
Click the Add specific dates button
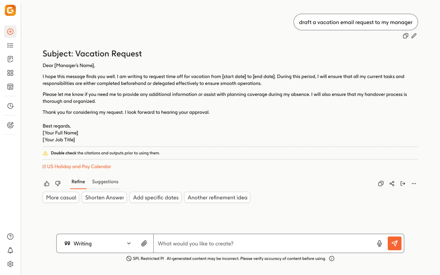(x=156, y=198)
